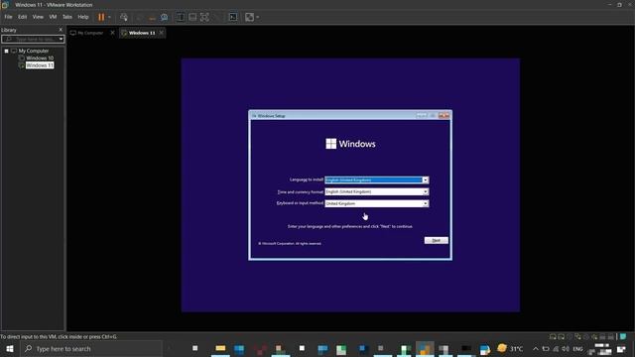Viewport: 635px width, 357px height.
Task: Open the File menu
Action: 8,17
